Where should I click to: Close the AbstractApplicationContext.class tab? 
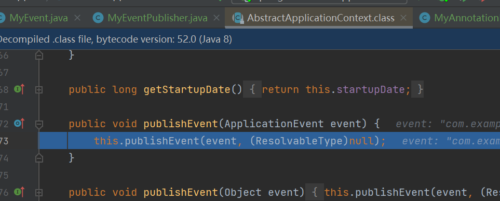coord(404,18)
